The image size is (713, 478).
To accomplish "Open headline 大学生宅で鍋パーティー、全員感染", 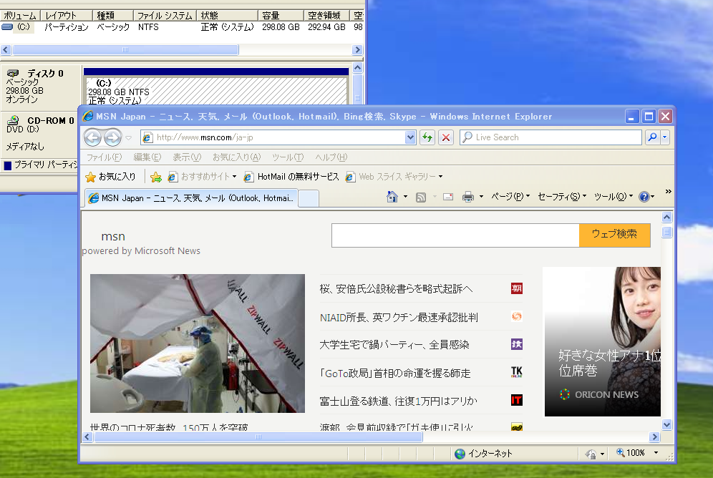I will (x=394, y=345).
